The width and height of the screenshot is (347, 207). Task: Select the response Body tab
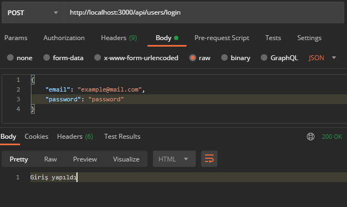8,137
